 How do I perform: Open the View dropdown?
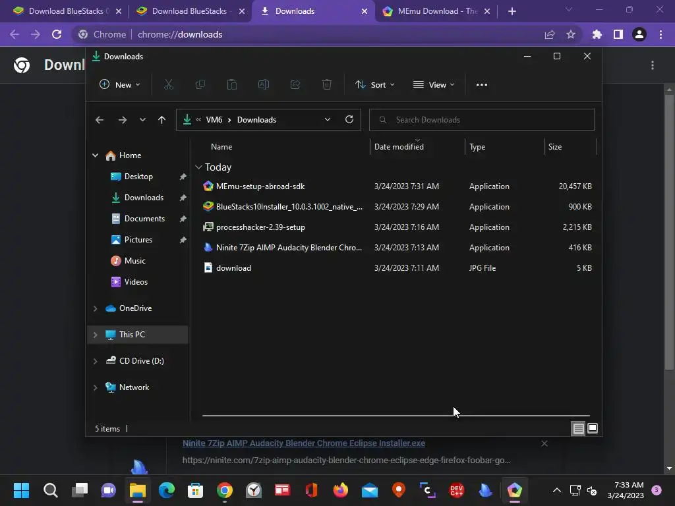434,85
